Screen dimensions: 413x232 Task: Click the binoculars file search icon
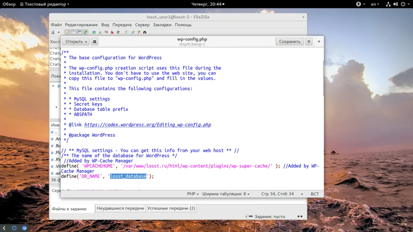tap(145, 32)
